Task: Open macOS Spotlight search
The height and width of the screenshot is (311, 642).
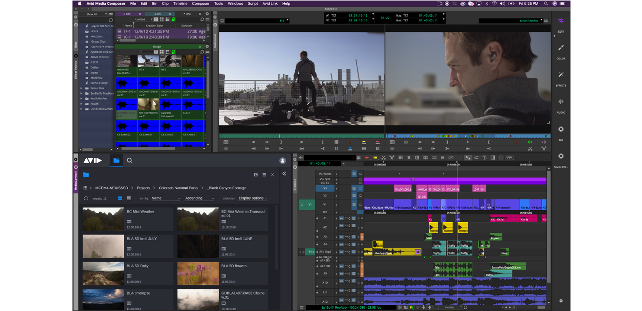Action: click(x=546, y=3)
